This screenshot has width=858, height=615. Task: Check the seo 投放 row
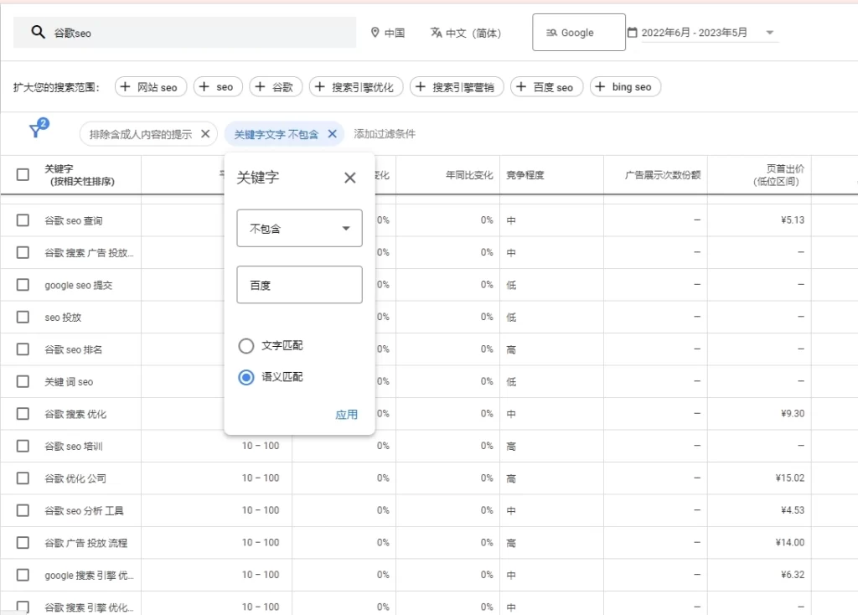point(23,318)
